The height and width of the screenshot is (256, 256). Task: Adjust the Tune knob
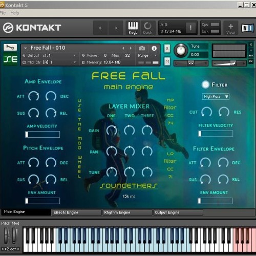[181, 51]
